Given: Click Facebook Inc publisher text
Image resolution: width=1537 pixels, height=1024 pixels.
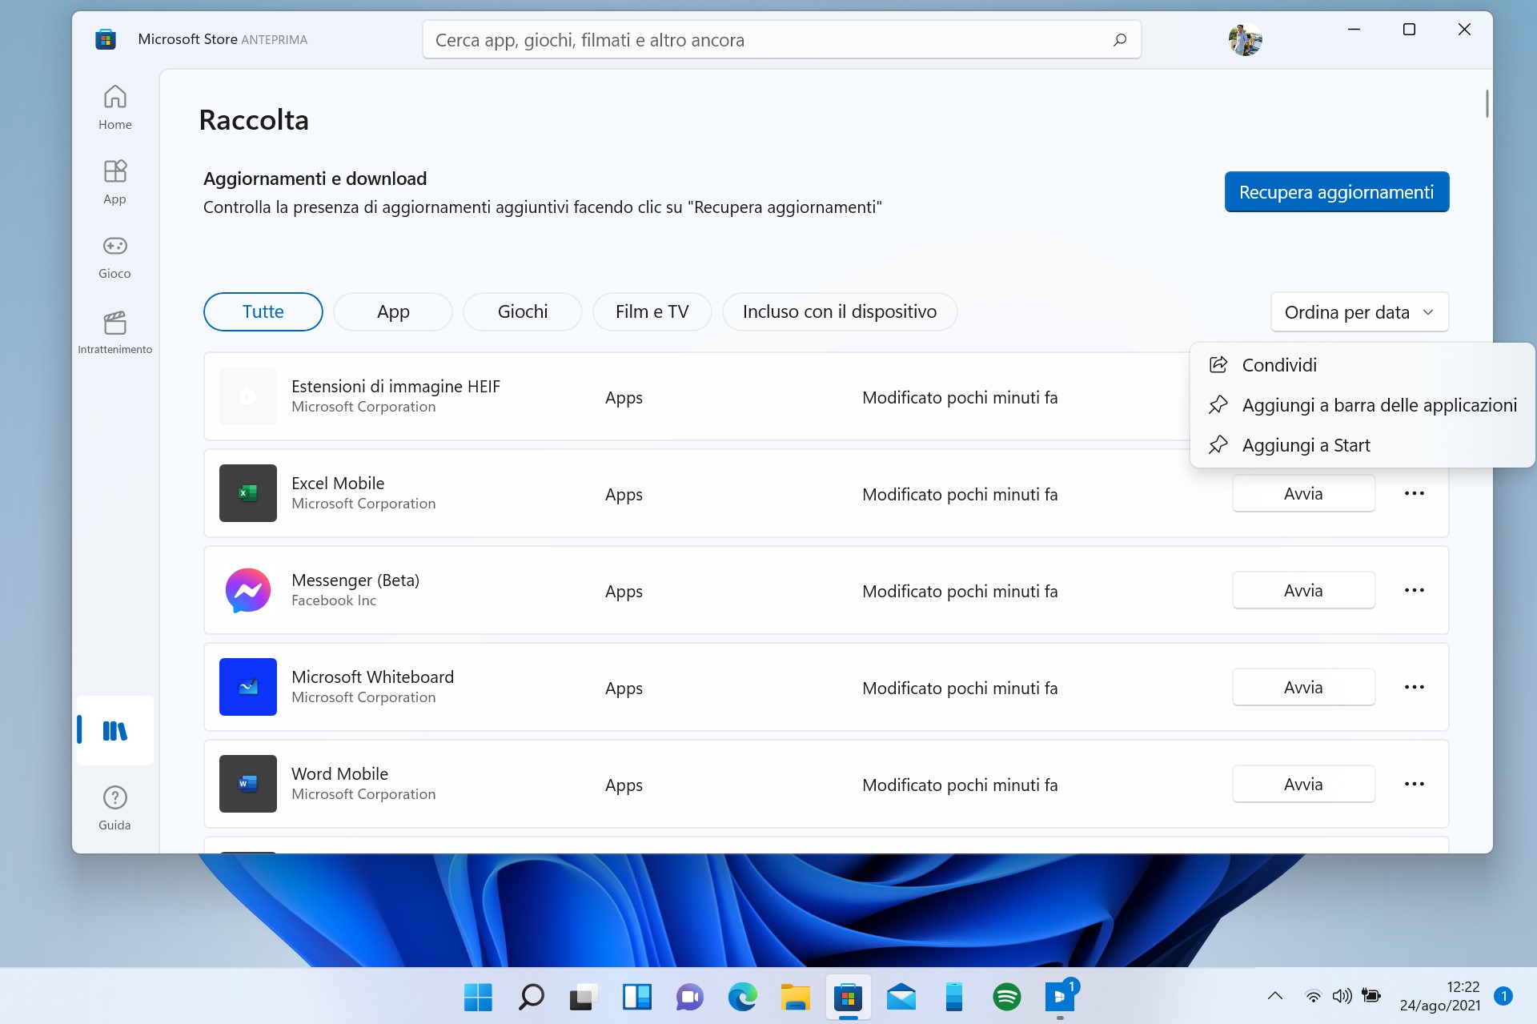Looking at the screenshot, I should click(x=334, y=600).
